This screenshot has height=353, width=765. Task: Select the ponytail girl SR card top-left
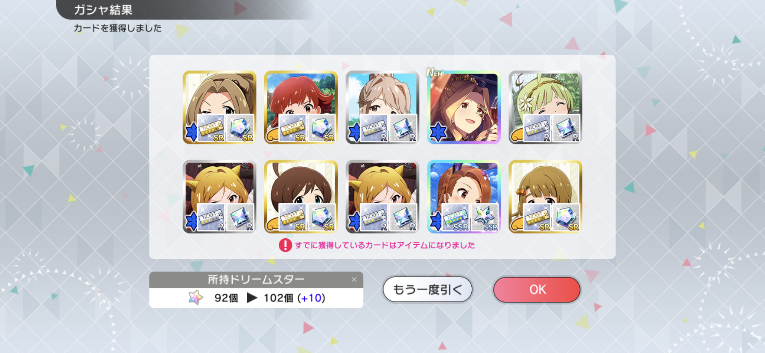(219, 107)
